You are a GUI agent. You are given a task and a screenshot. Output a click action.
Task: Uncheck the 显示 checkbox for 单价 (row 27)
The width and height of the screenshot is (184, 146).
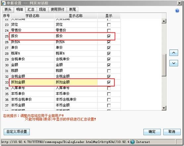(109, 48)
